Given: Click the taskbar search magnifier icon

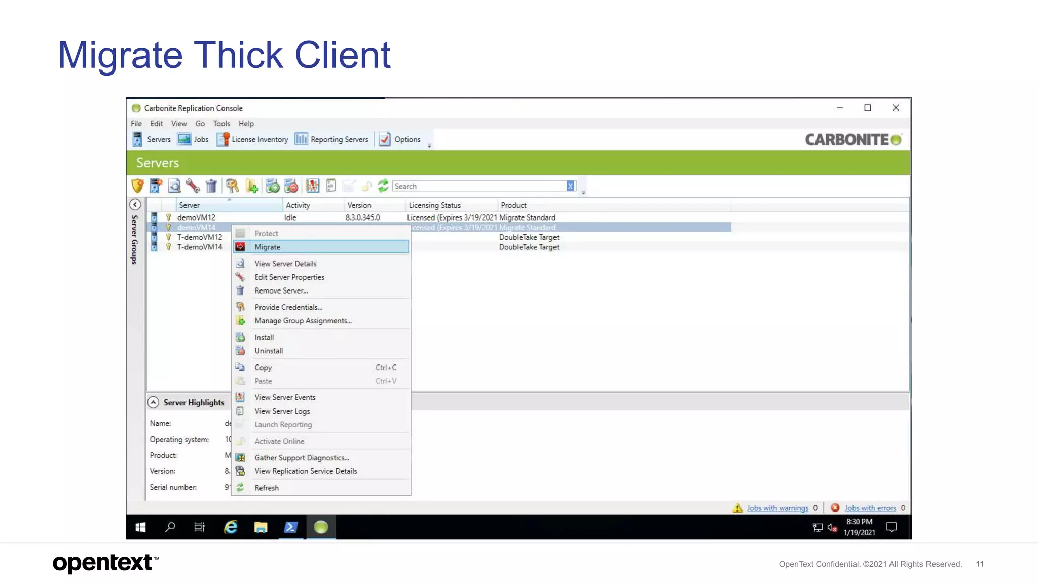Looking at the screenshot, I should coord(170,527).
